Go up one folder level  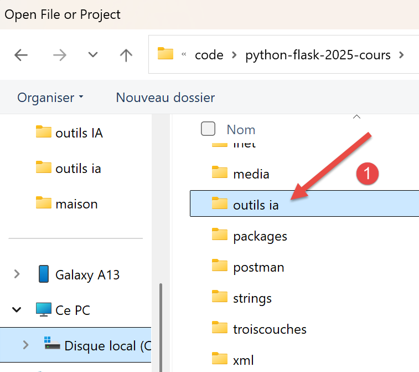[x=126, y=55]
